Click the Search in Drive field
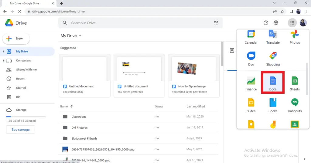The width and height of the screenshot is (311, 163). click(x=140, y=23)
